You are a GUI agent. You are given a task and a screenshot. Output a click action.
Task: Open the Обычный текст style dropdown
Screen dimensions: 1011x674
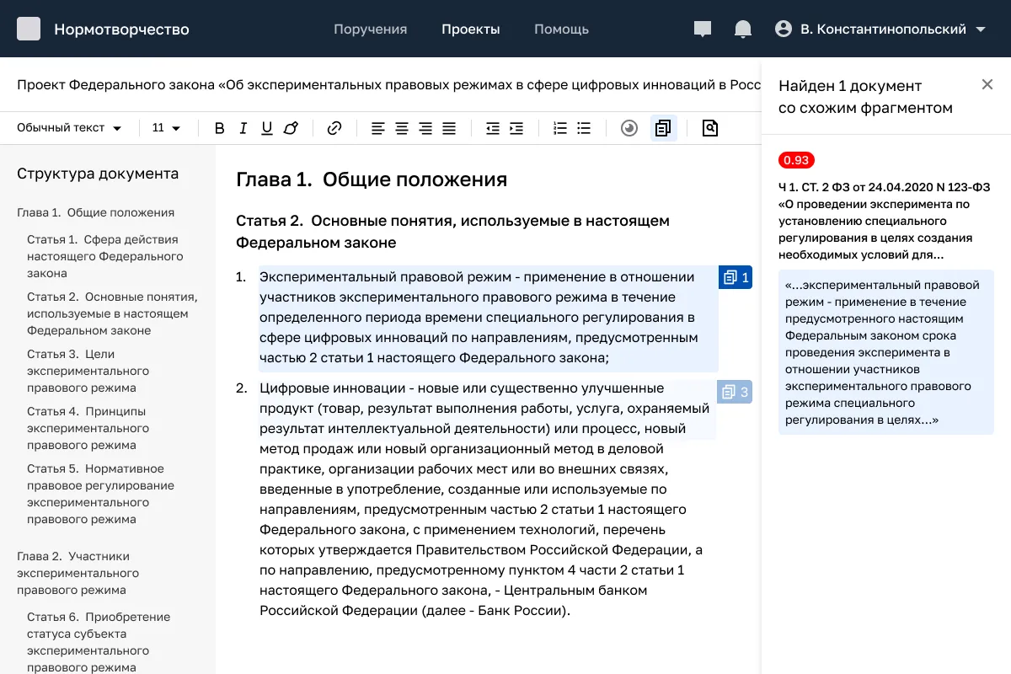click(x=69, y=128)
